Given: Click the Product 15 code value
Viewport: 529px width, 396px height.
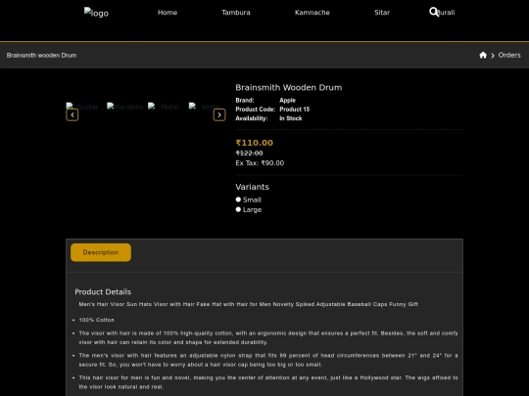Looking at the screenshot, I should click(x=295, y=110).
